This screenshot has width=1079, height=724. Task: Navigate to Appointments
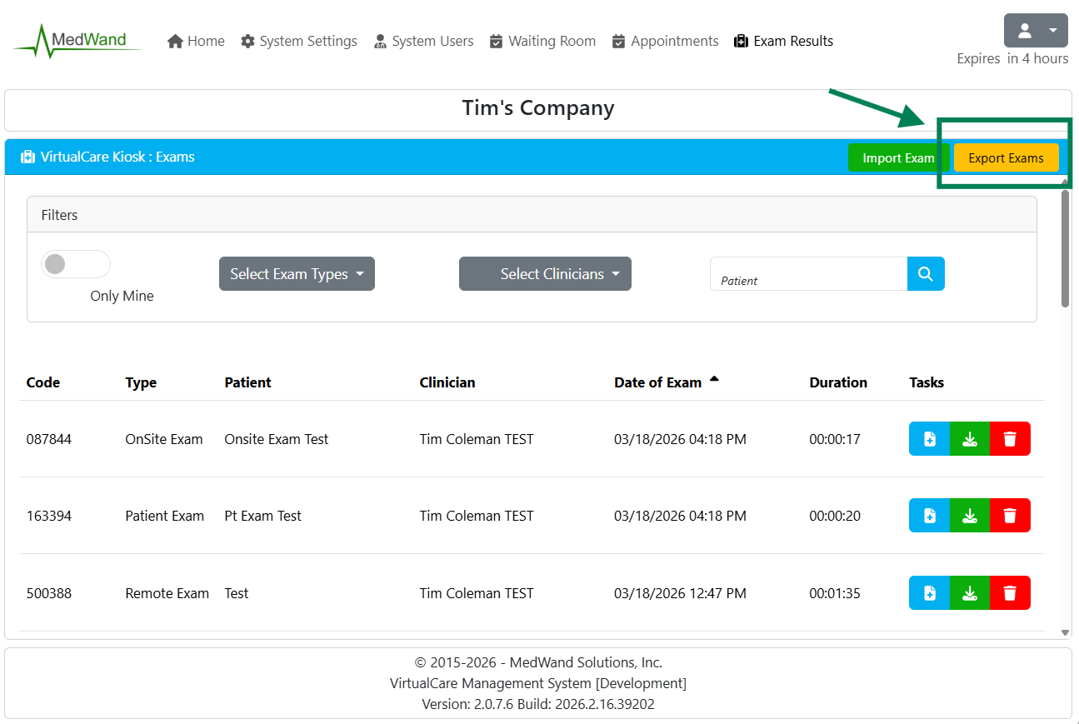[x=665, y=41]
